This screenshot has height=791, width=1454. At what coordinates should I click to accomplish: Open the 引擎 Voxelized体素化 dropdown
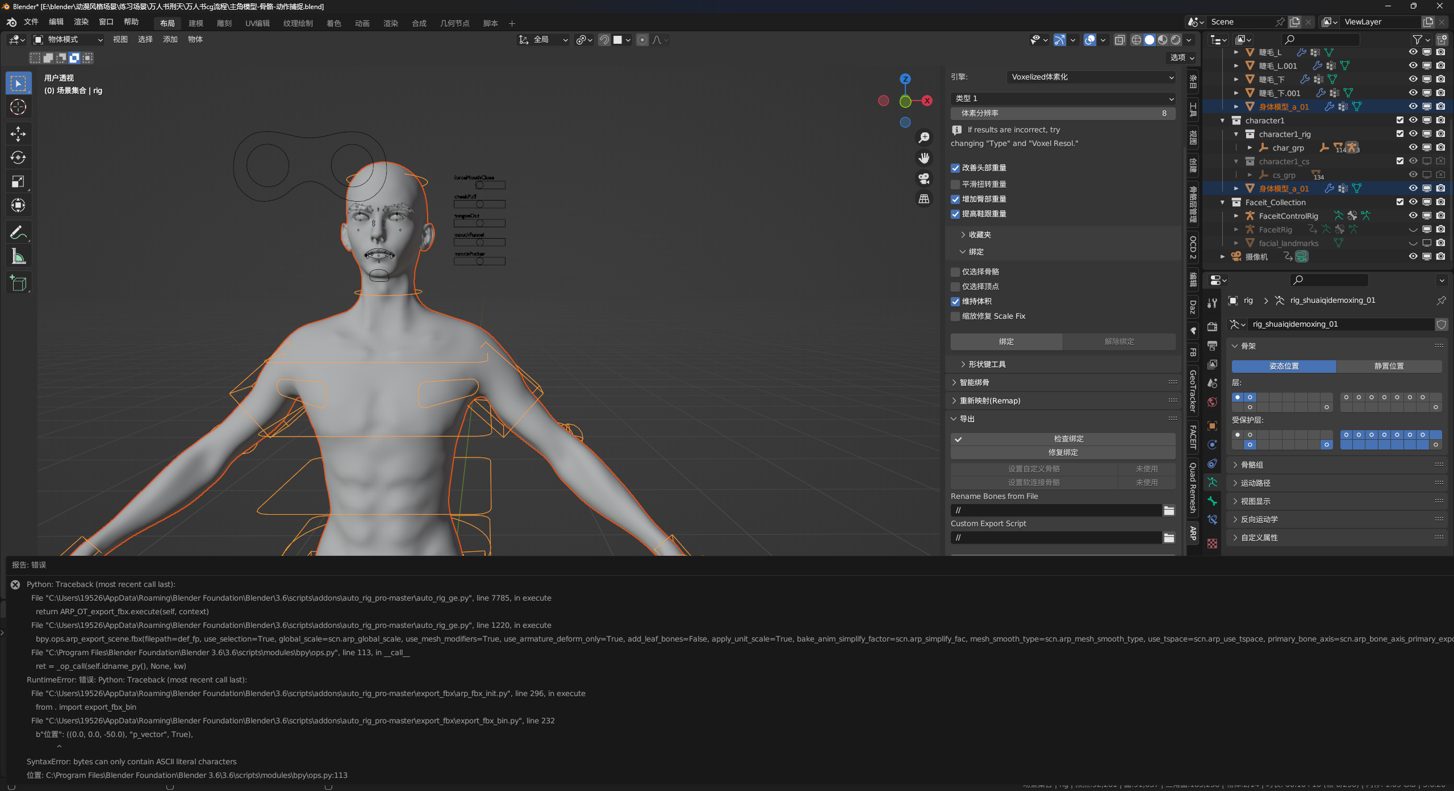1091,77
